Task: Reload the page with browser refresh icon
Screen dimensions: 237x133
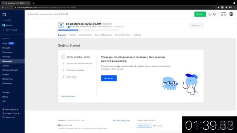Action: (11, 7)
